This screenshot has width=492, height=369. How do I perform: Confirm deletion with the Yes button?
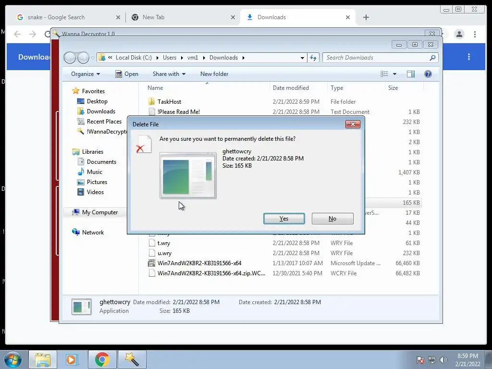pos(284,219)
